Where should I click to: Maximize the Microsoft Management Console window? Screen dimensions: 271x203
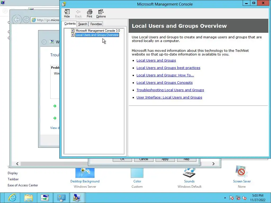(254, 3)
